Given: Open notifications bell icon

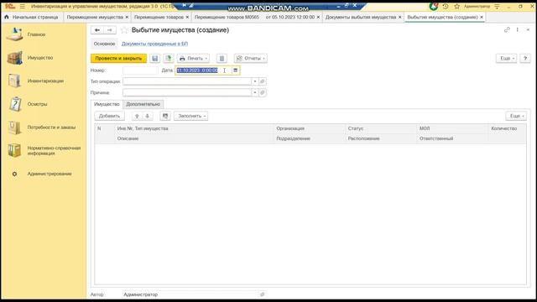Looking at the screenshot, I should 434,6.
